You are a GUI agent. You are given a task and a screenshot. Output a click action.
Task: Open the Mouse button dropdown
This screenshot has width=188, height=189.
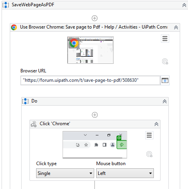(125, 173)
